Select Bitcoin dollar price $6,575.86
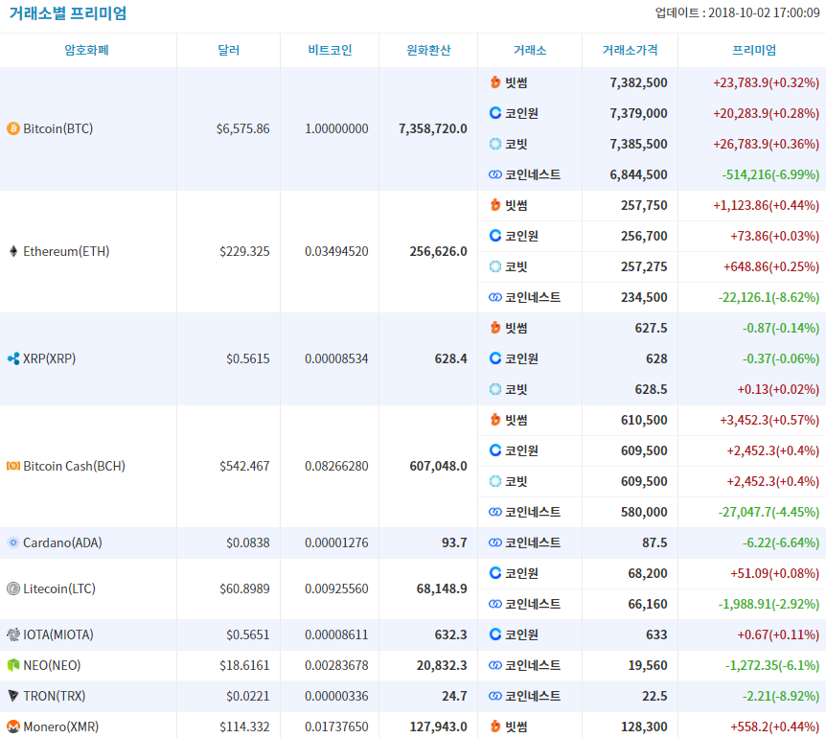This screenshot has height=738, width=826. coord(242,128)
